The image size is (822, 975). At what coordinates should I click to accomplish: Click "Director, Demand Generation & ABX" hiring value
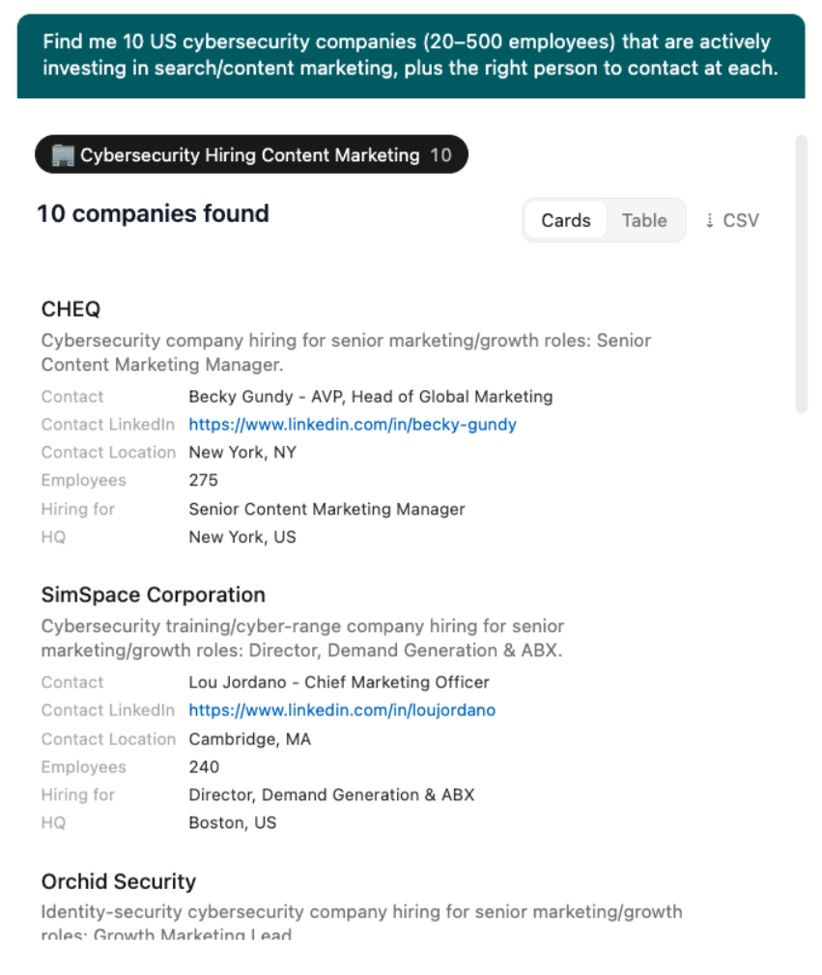pyautogui.click(x=331, y=794)
